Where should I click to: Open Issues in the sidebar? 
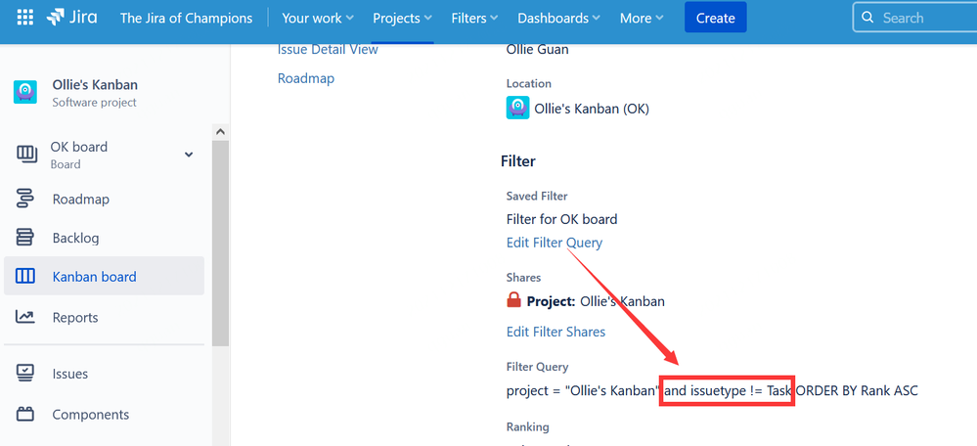(x=69, y=374)
